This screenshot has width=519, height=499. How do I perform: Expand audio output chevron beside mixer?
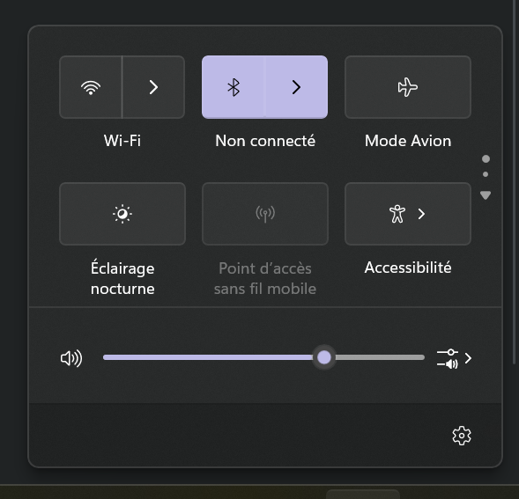(x=468, y=358)
